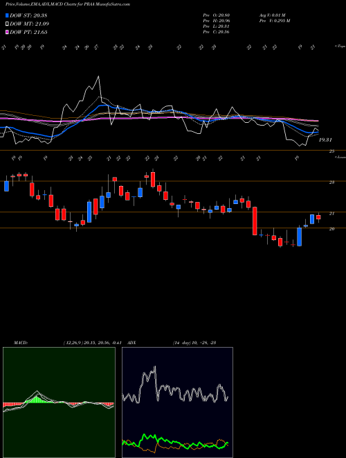The height and width of the screenshot is (458, 346).
Task: Click the '<Tops' label at right edge
Action: 340,46
